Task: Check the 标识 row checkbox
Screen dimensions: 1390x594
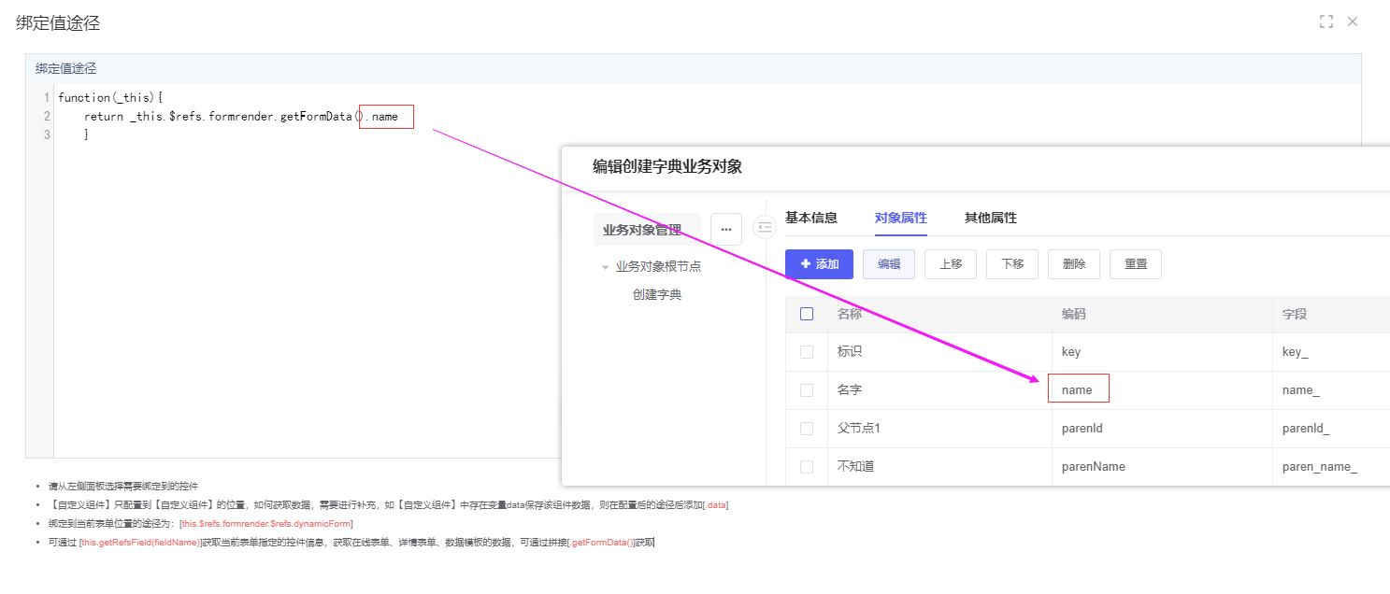Action: click(807, 352)
